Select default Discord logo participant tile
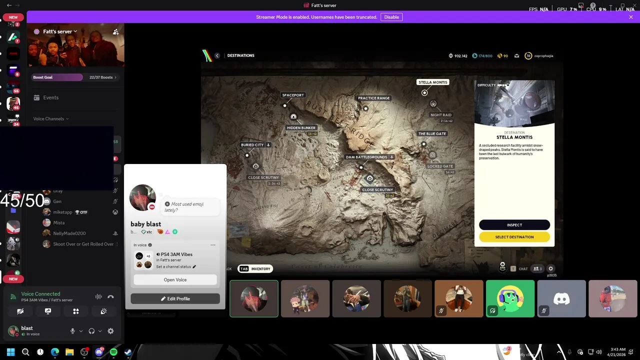Screen dimensions: 640x360 click(x=561, y=299)
